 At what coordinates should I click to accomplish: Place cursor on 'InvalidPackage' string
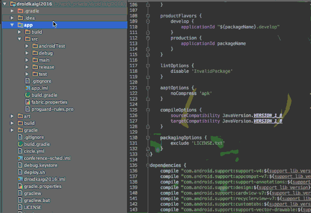click(x=212, y=71)
